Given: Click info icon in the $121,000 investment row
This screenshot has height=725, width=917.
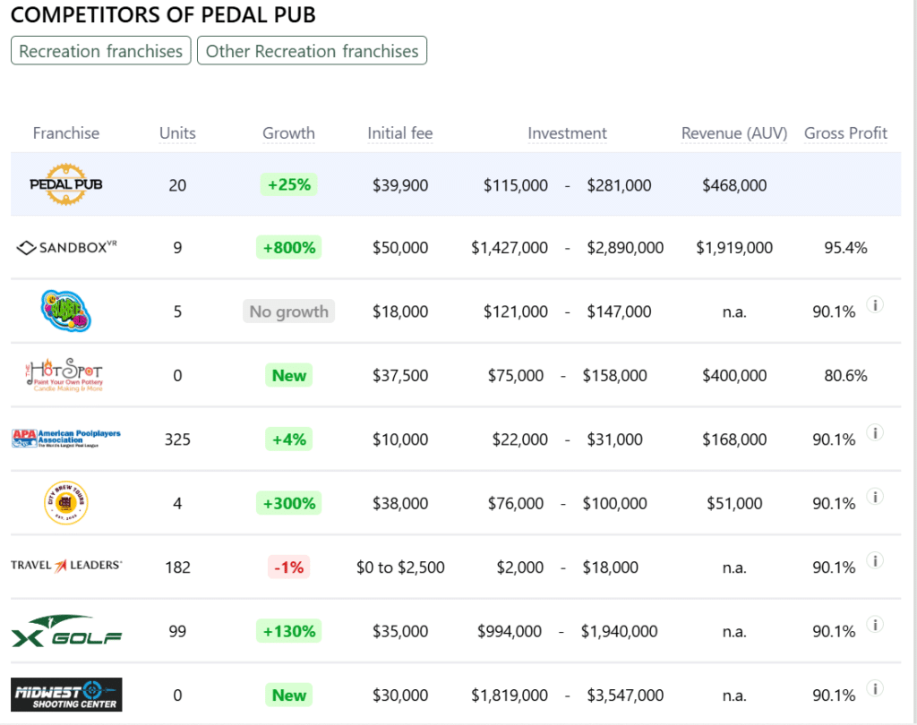Looking at the screenshot, I should 875,304.
